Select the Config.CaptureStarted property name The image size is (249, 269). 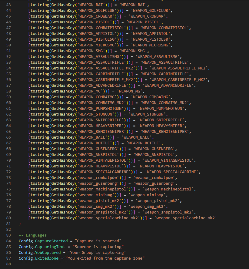[51, 241]
